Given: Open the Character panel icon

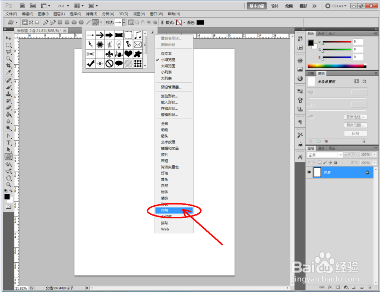Looking at the screenshot, I should click(300, 157).
